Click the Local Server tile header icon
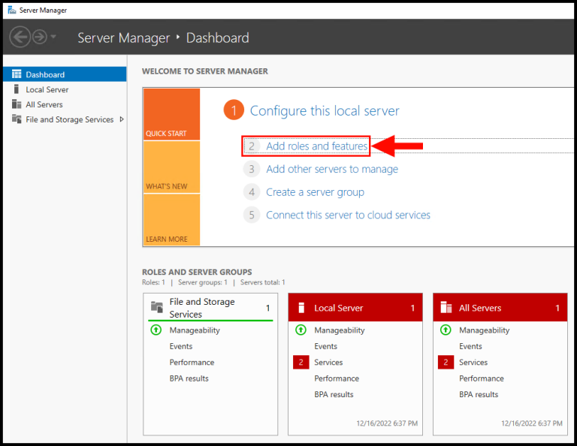The image size is (577, 446). click(301, 308)
